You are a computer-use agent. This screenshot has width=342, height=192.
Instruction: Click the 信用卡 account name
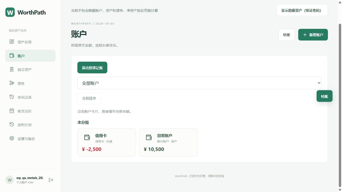101,136
